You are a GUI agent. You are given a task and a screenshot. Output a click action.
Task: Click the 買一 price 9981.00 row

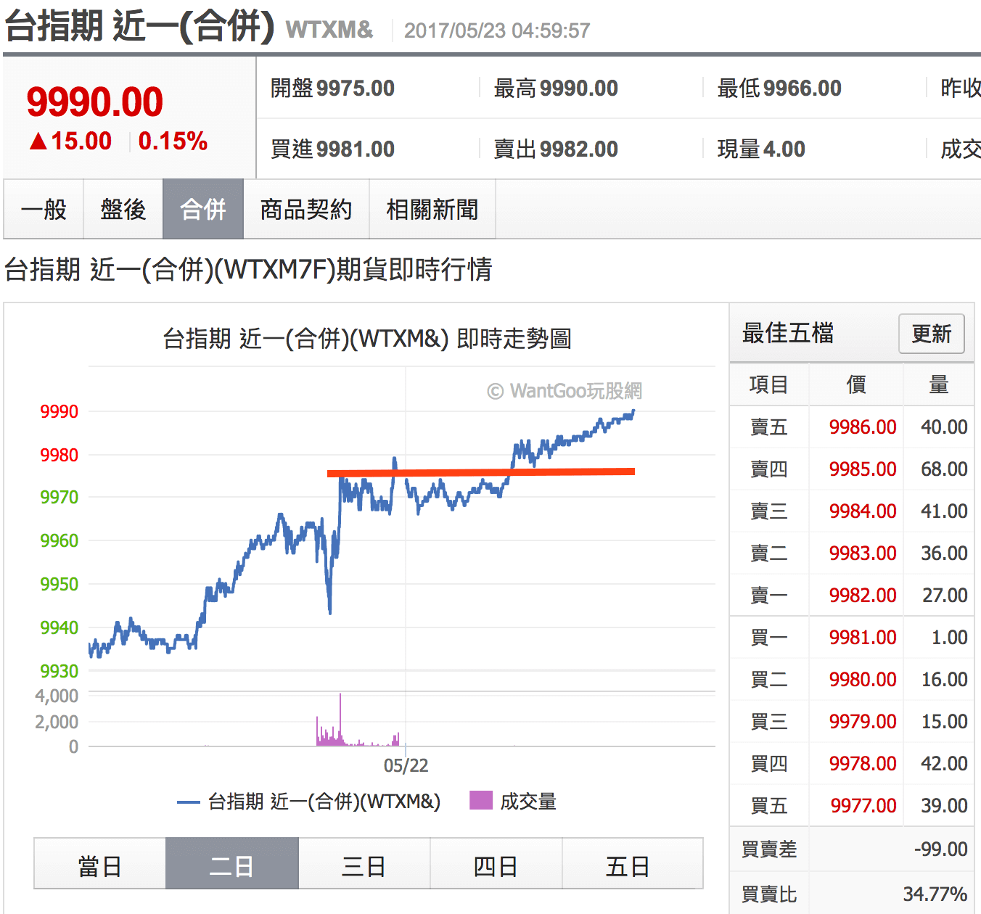pos(862,638)
